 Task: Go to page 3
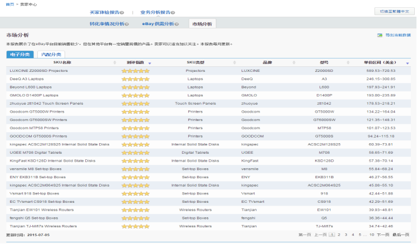346,235
